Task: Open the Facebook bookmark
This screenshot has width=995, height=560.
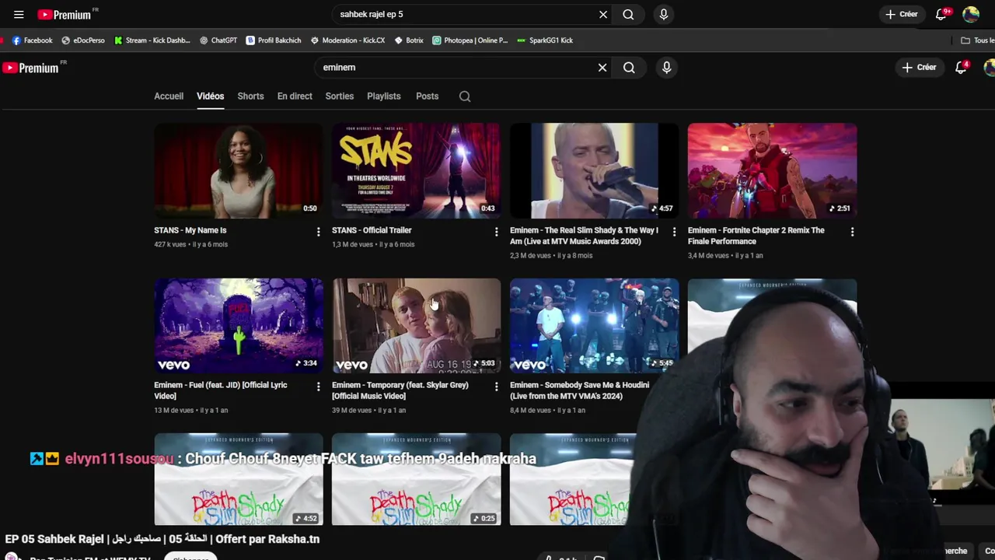Action: 33,40
